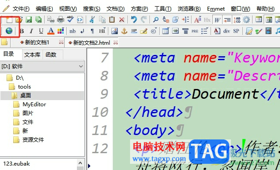The width and height of the screenshot is (280, 170).
Task: Undo with the blue arrow icon
Action: tap(134, 19)
